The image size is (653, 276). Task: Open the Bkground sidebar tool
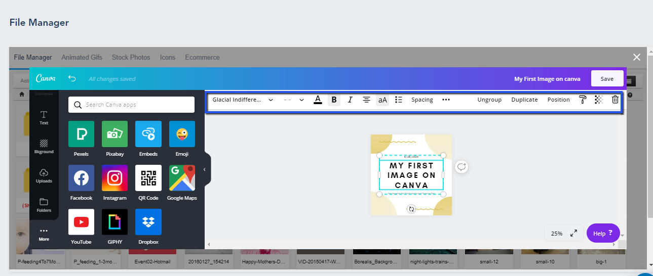tap(44, 147)
